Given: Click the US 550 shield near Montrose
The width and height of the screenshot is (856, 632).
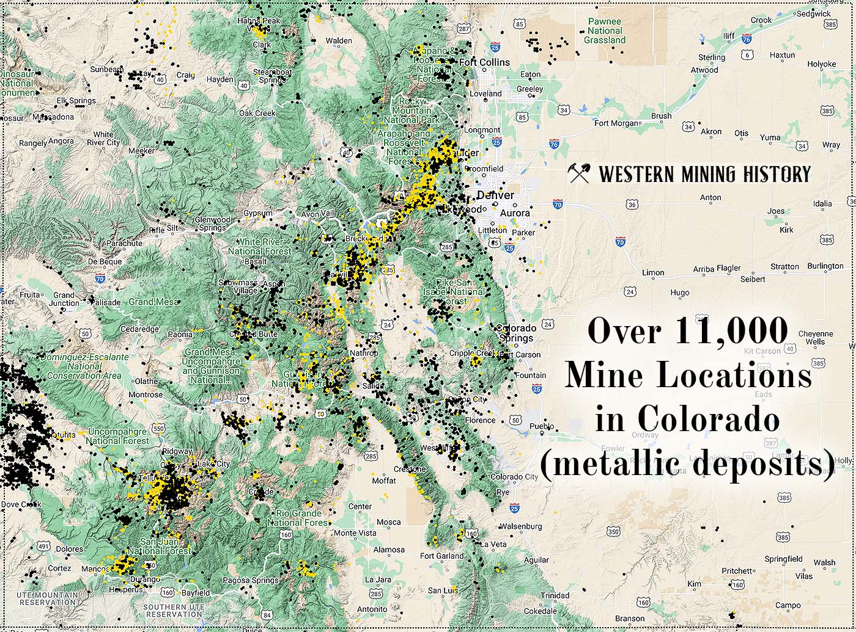Looking at the screenshot, I should click(x=159, y=429).
